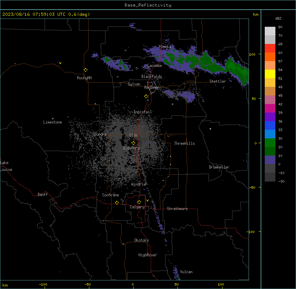Click the Ponoka city label
The height and width of the screenshot is (289, 296).
[x=165, y=47]
